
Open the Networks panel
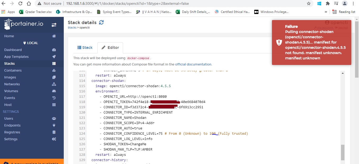click(12, 84)
